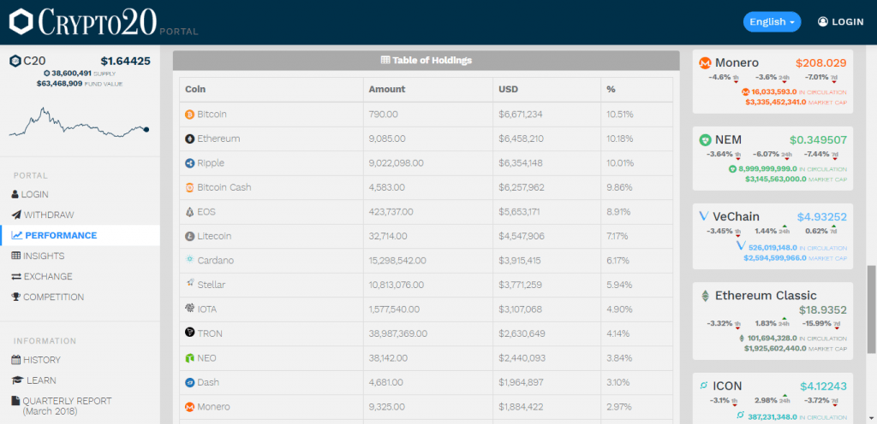
Task: Click the Bitcoin Cash icon in table
Action: (x=189, y=187)
